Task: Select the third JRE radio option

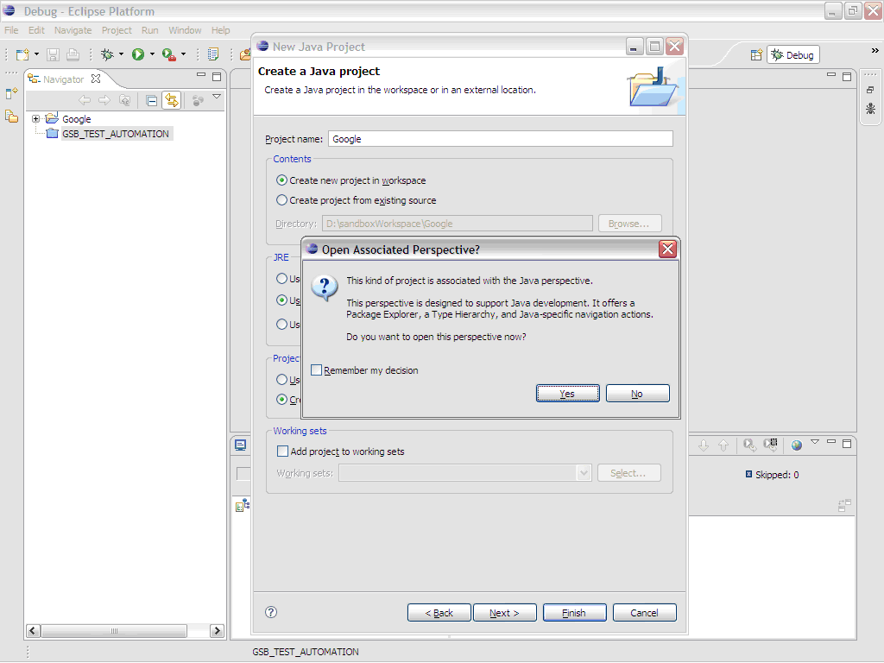Action: [281, 325]
